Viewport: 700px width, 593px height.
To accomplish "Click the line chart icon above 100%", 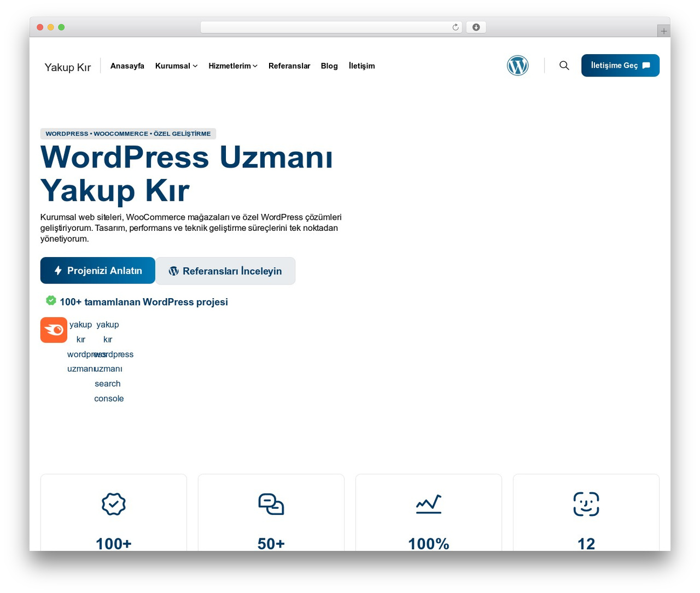I will pos(429,504).
